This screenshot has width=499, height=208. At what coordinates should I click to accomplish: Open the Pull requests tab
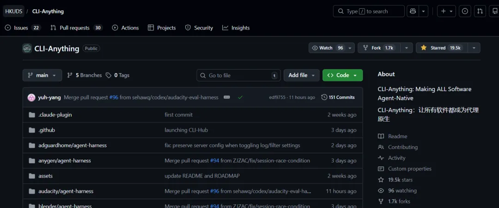[76, 28]
